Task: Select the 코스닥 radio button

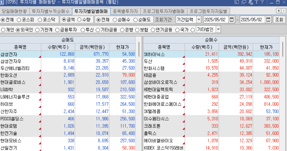Action: [x=40, y=20]
